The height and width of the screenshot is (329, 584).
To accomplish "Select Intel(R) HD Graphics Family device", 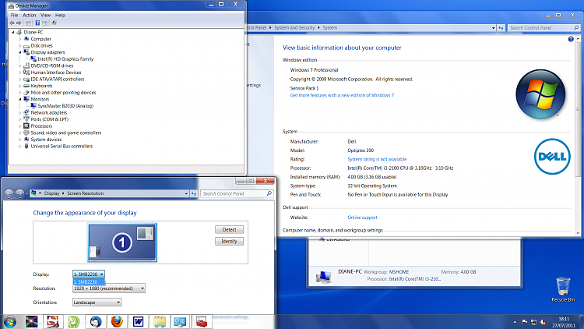I will (65, 59).
